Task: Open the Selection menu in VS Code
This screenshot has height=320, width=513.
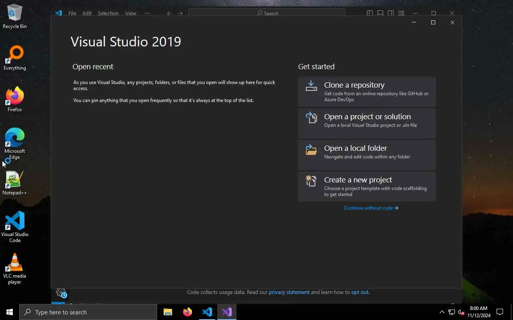Action: [108, 13]
